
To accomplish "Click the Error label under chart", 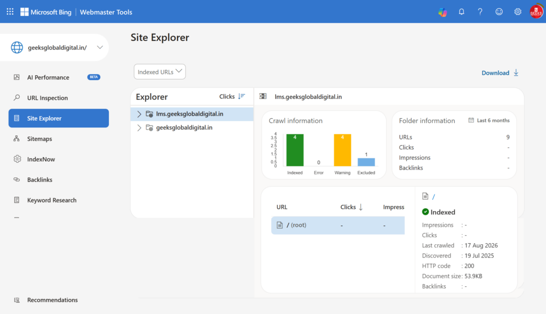I will 319,173.
